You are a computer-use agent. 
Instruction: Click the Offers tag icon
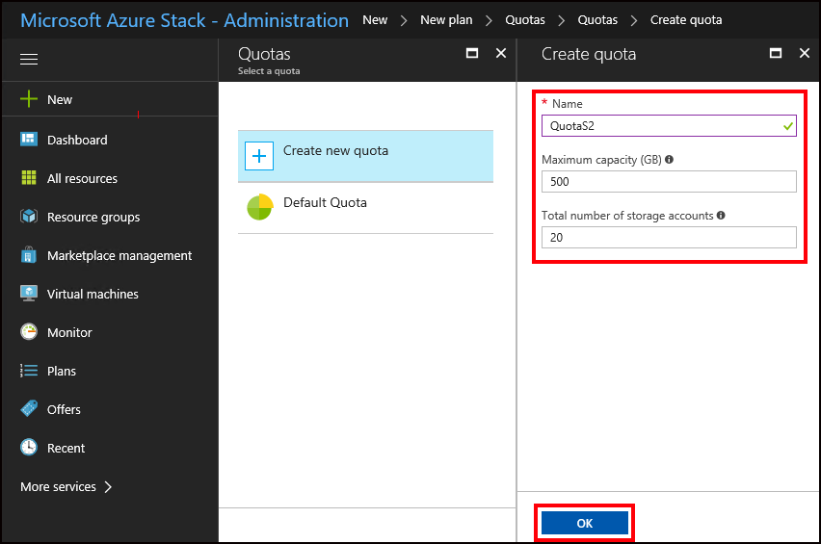pyautogui.click(x=29, y=409)
